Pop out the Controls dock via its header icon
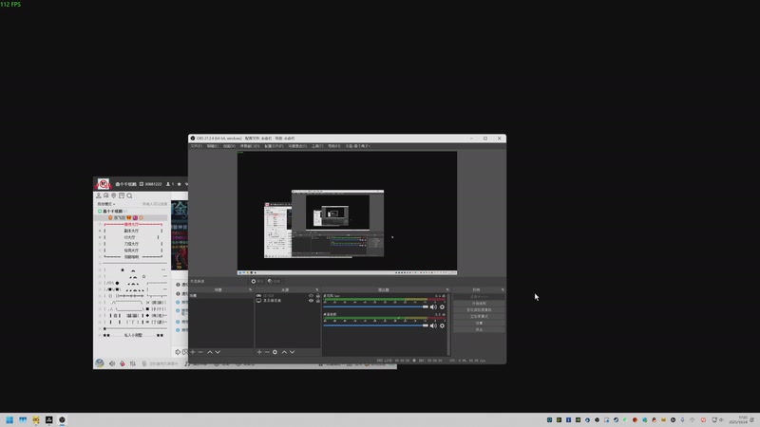Image resolution: width=760 pixels, height=427 pixels. tap(503, 289)
